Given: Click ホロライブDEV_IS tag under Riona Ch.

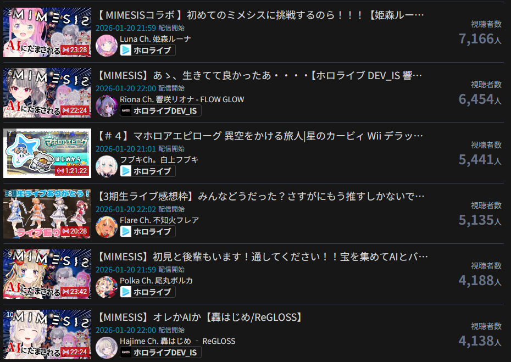Looking at the screenshot, I should (x=160, y=111).
